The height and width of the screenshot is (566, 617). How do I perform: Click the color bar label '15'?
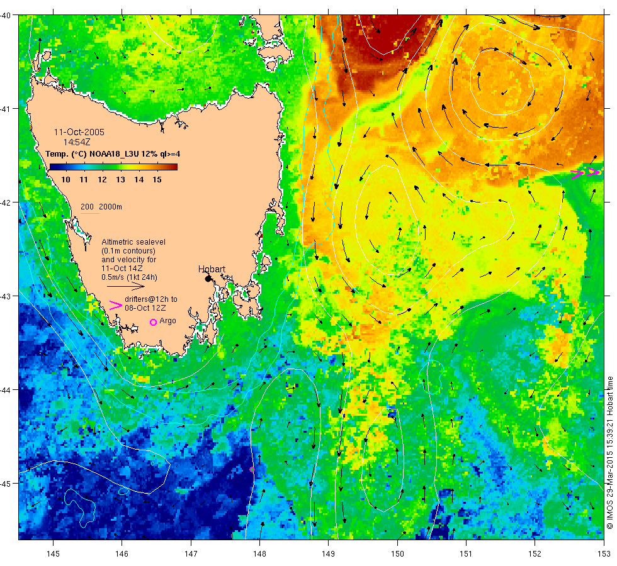click(x=157, y=180)
